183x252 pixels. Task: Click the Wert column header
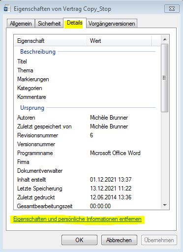pyautogui.click(x=119, y=41)
